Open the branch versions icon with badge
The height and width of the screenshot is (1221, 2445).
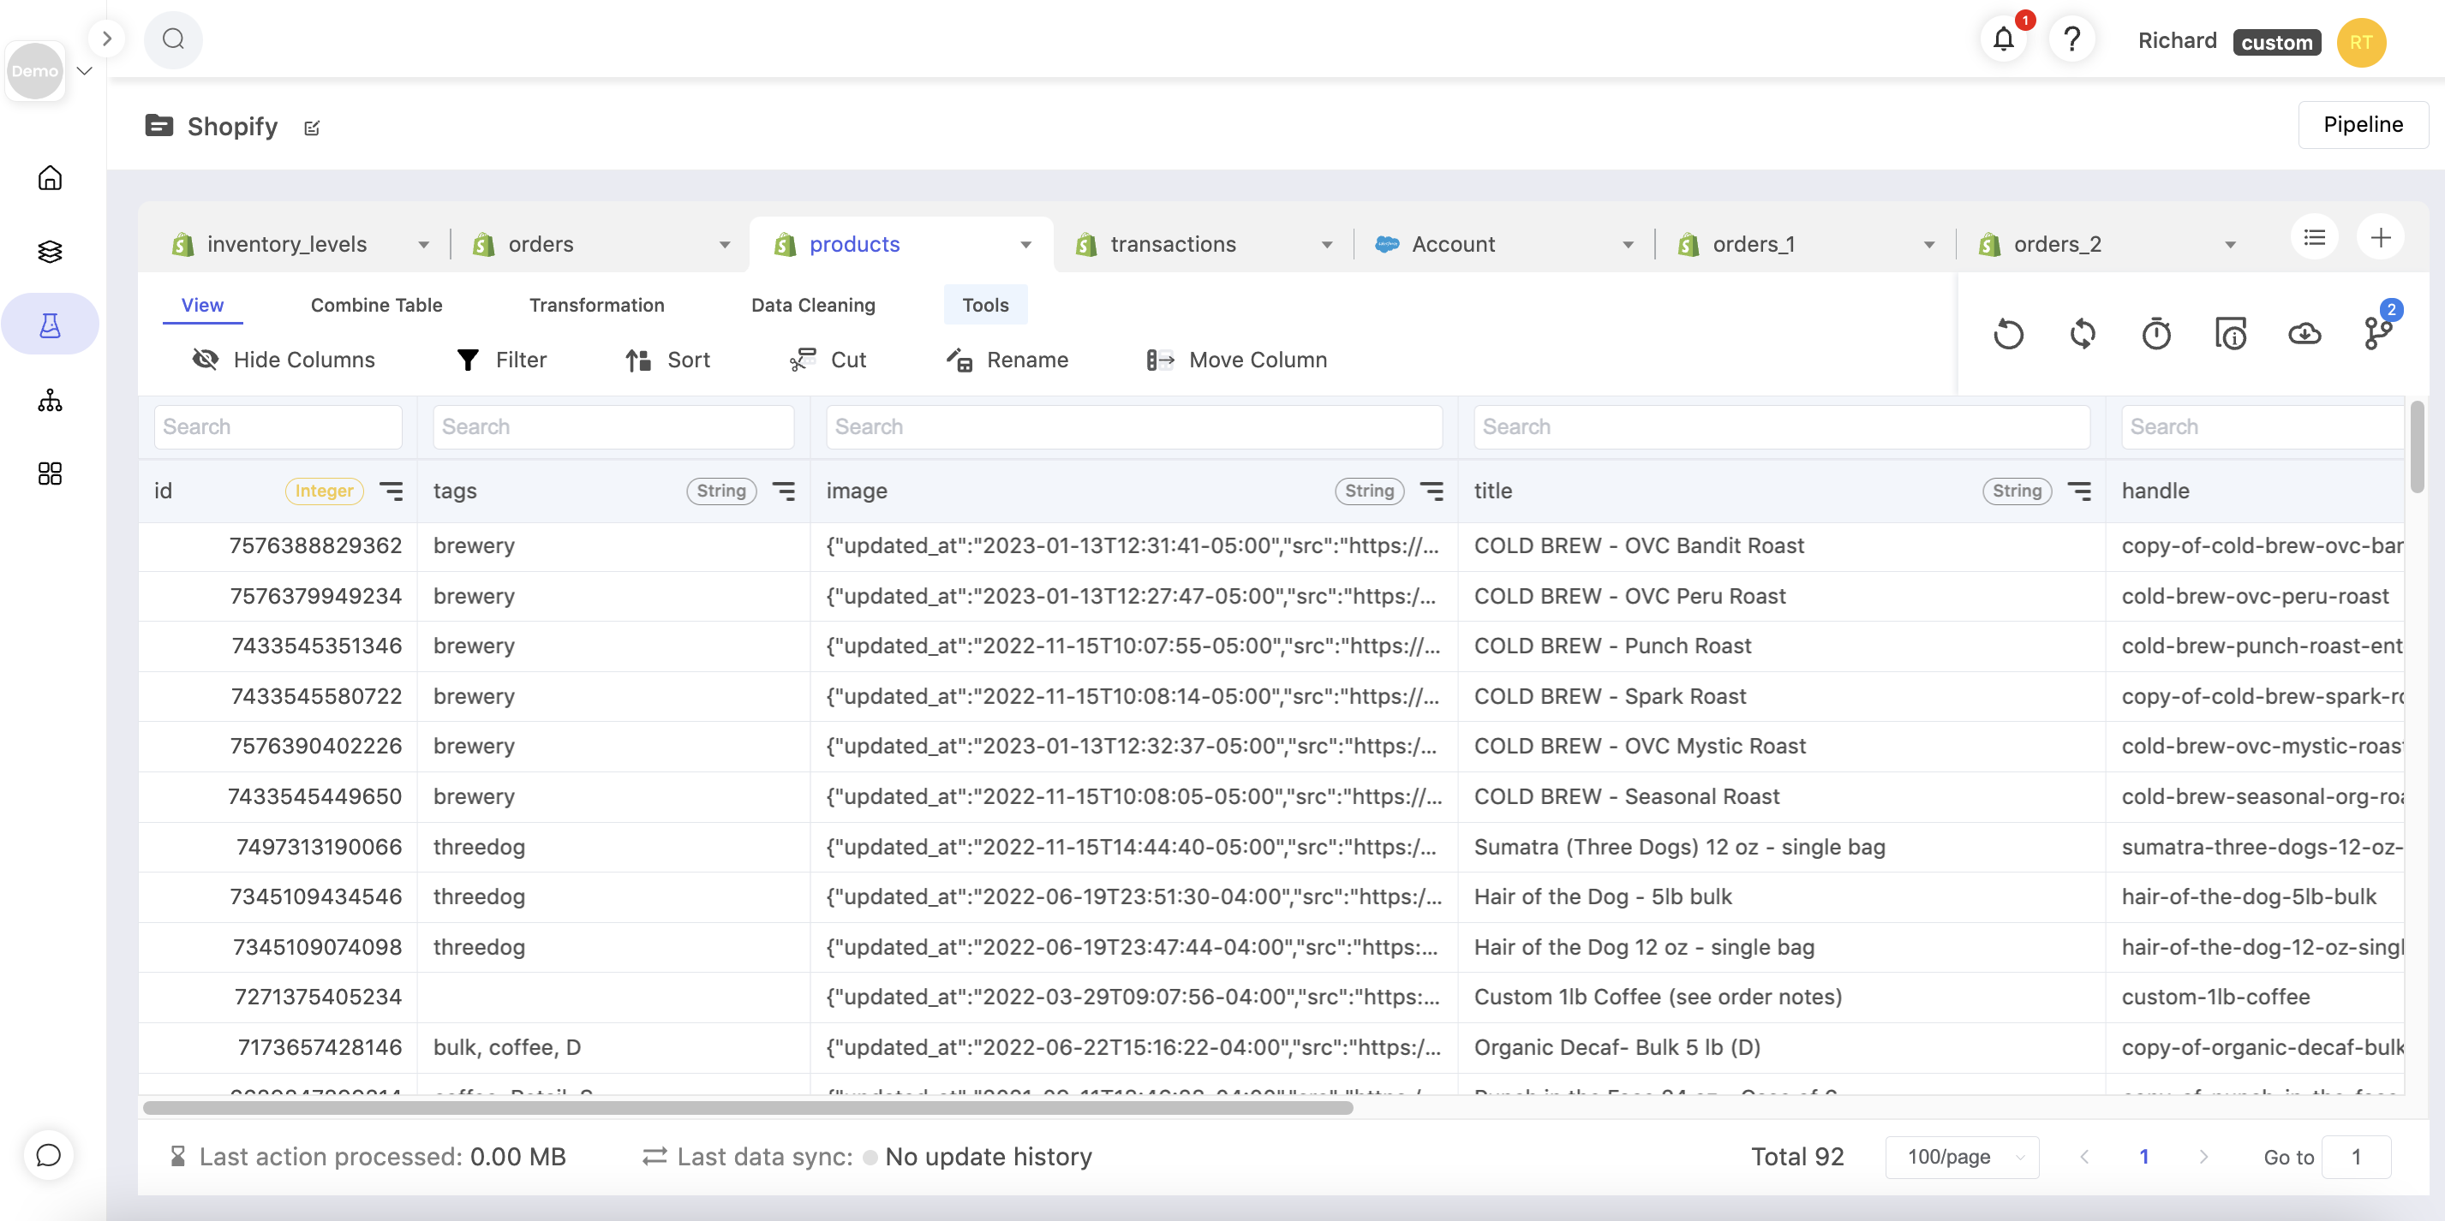[2377, 332]
